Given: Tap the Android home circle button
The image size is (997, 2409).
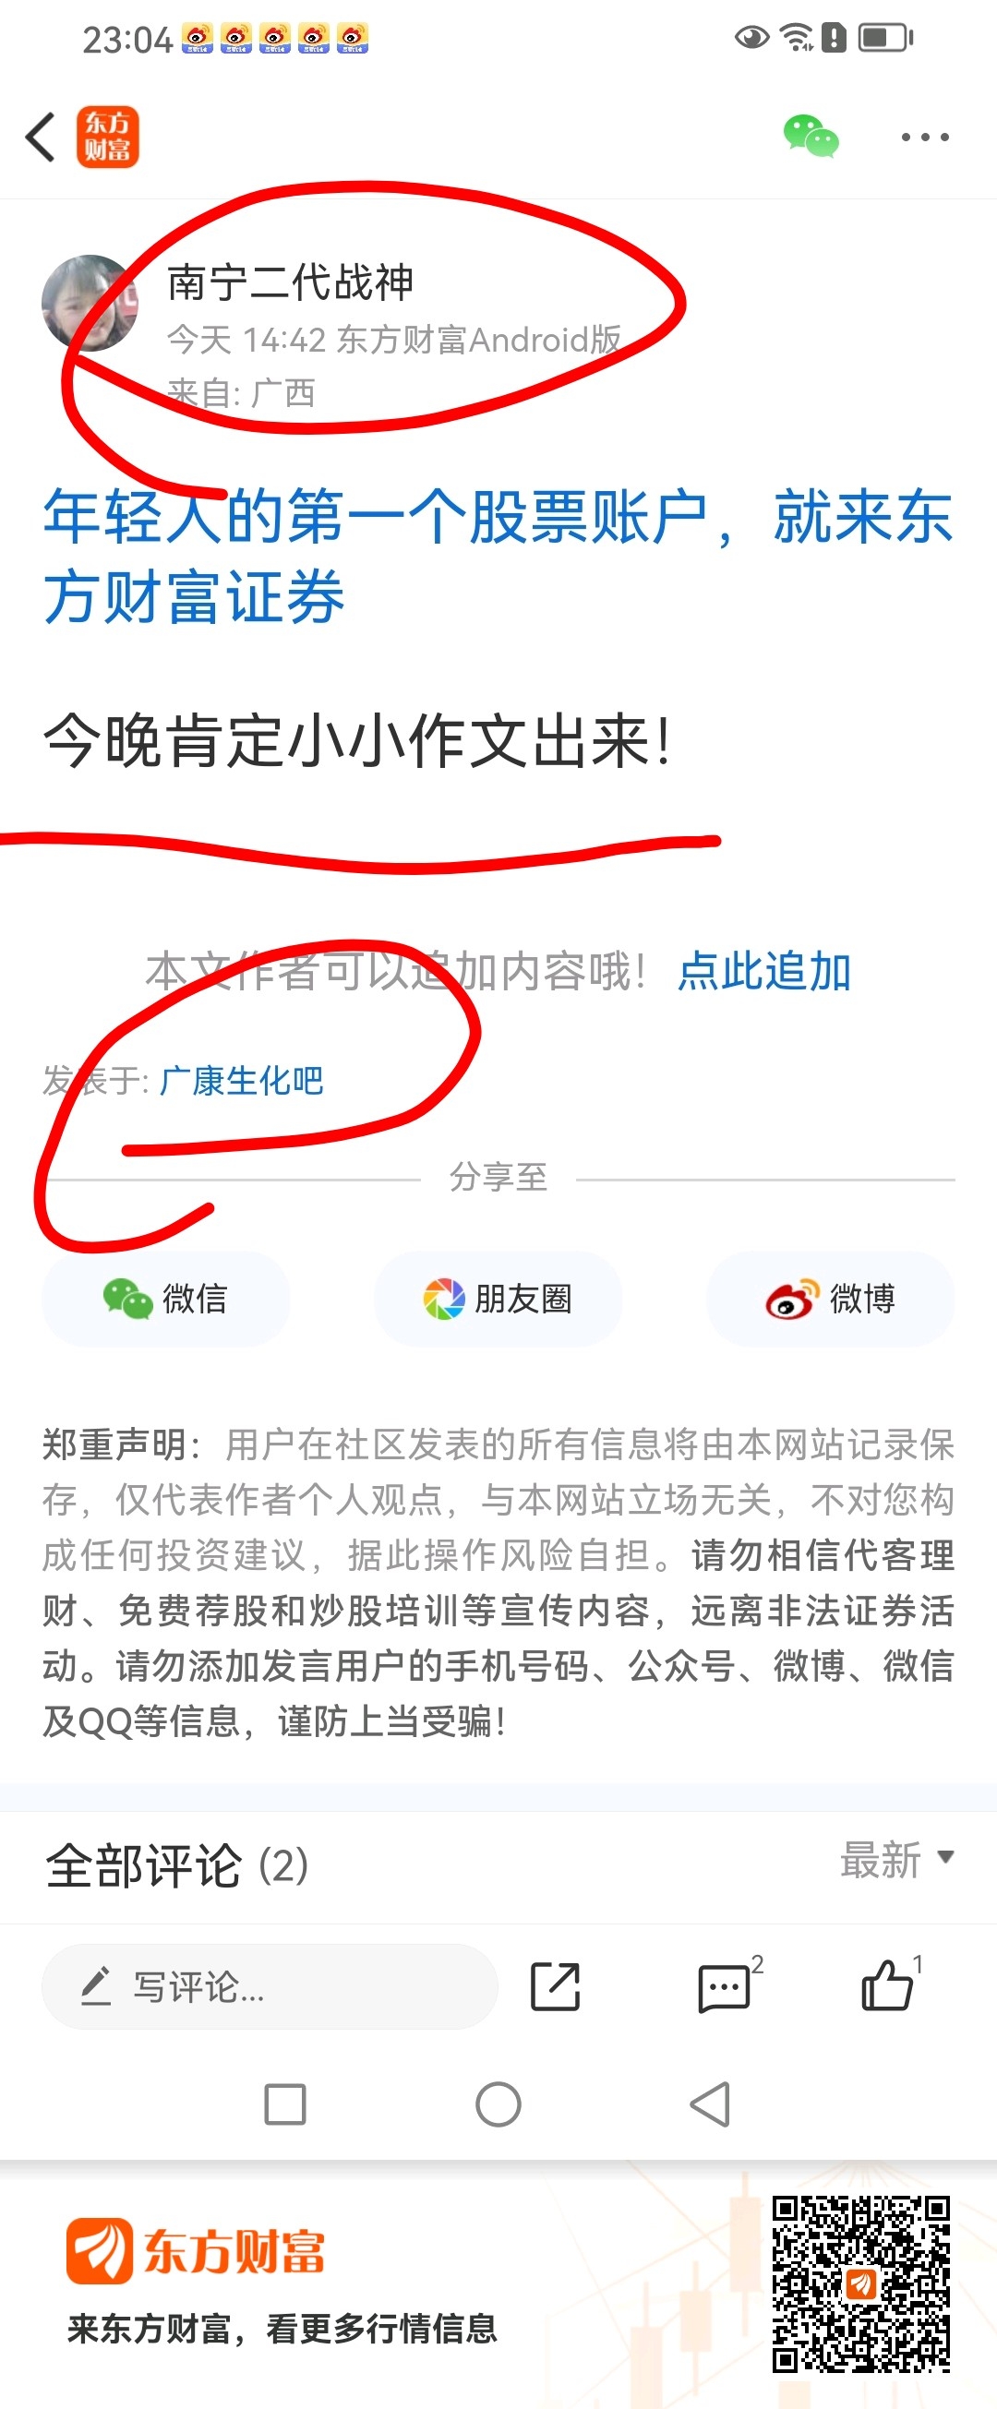Looking at the screenshot, I should 498,2105.
